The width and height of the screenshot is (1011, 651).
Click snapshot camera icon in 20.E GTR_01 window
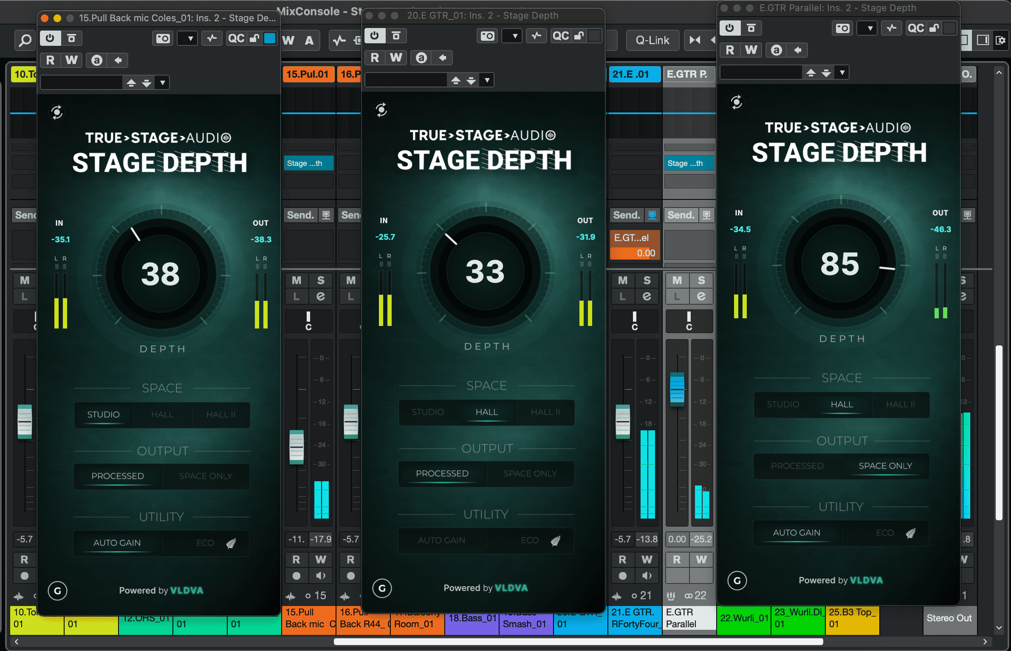coord(487,36)
